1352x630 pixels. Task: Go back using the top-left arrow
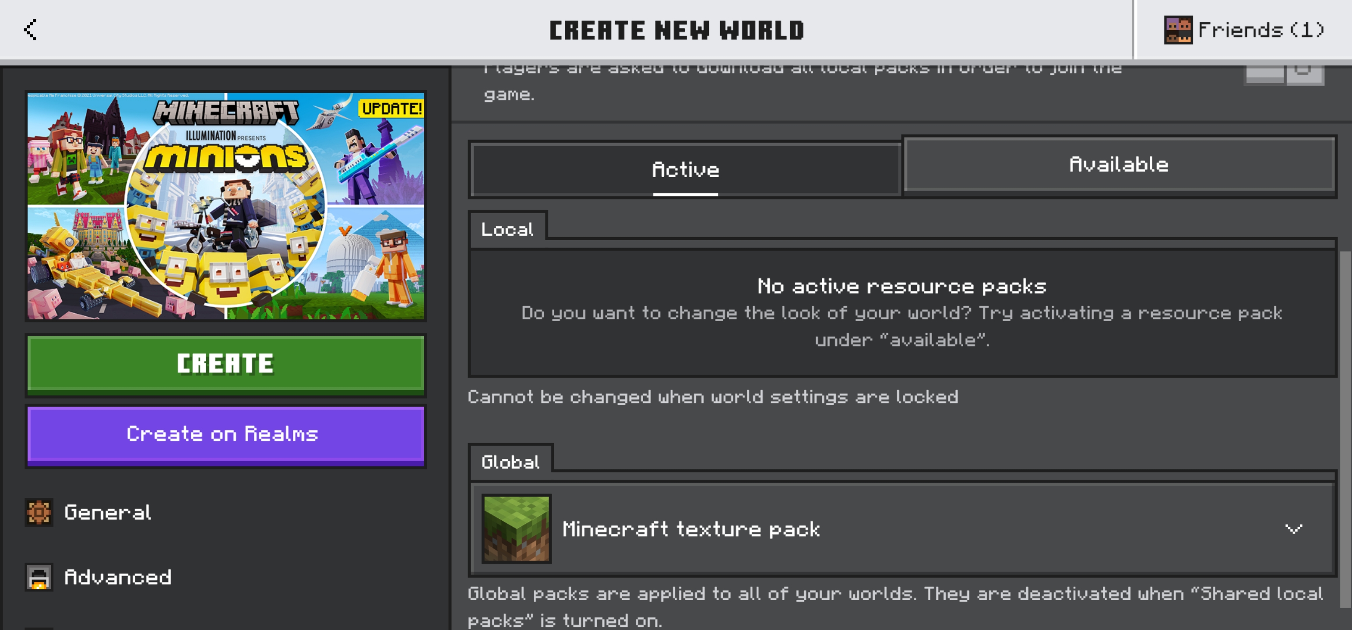pyautogui.click(x=31, y=29)
